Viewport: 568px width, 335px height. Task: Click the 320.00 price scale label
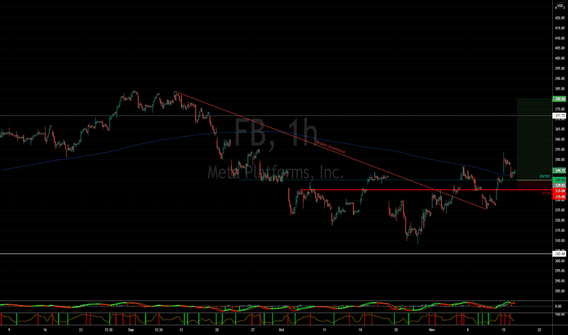(560, 220)
